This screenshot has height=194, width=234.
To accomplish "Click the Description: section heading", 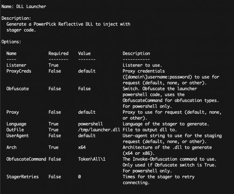I will pos(16,18).
